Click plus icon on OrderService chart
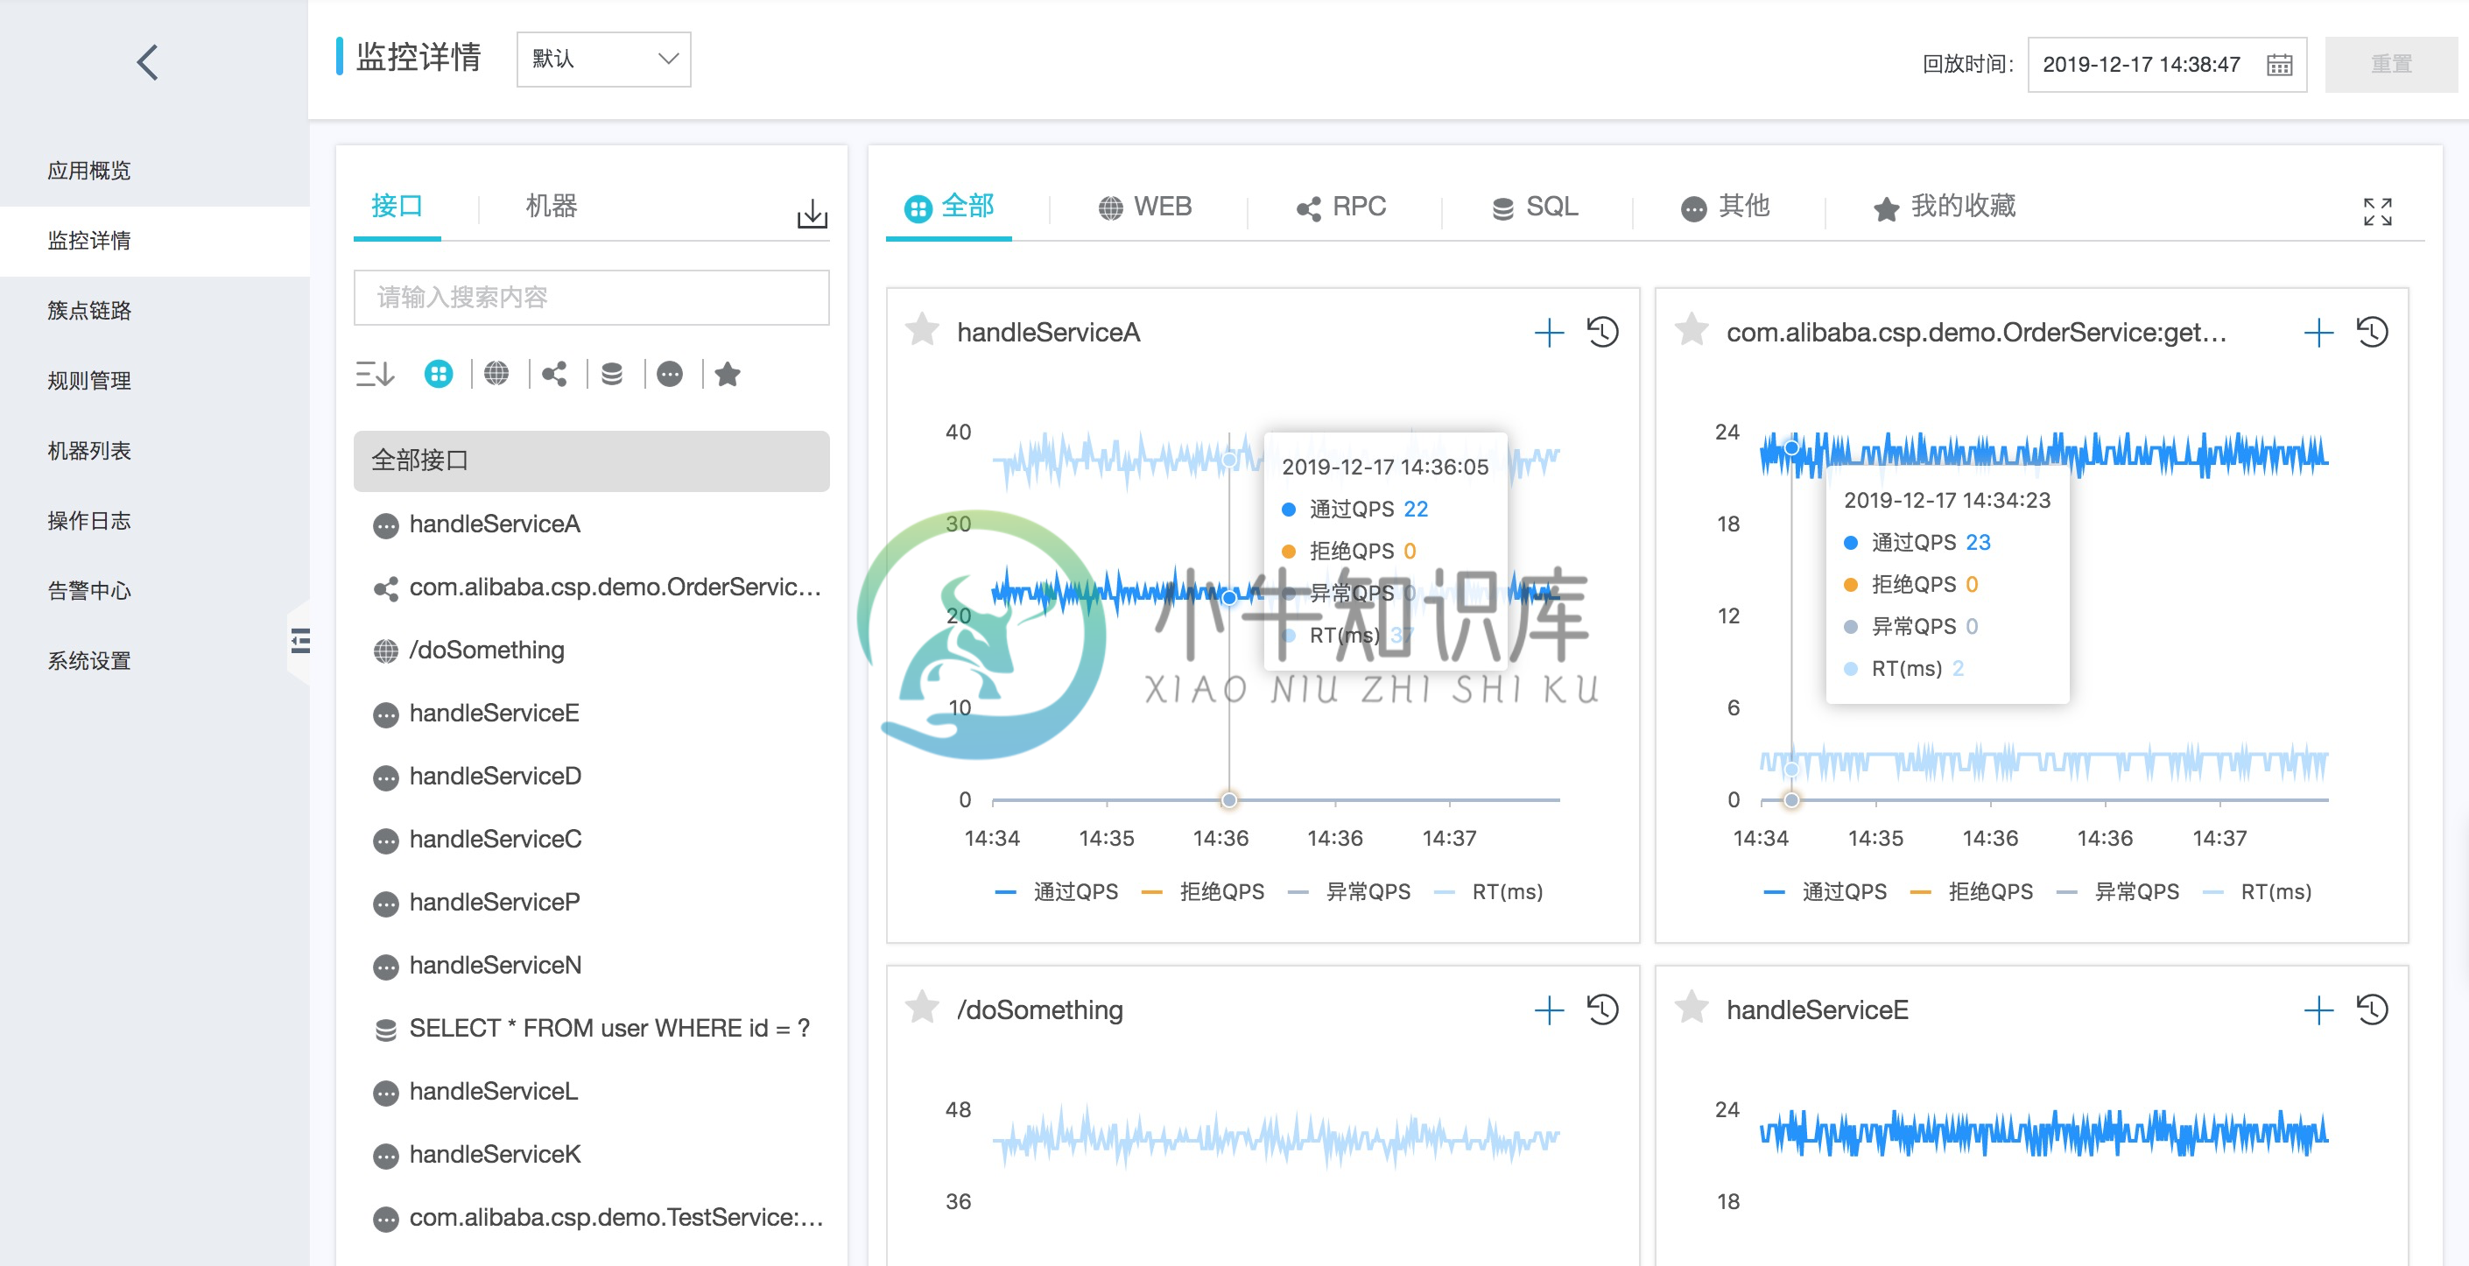 click(2318, 333)
